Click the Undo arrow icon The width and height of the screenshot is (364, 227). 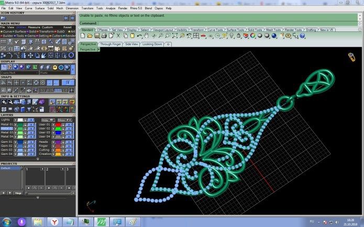(x=139, y=36)
